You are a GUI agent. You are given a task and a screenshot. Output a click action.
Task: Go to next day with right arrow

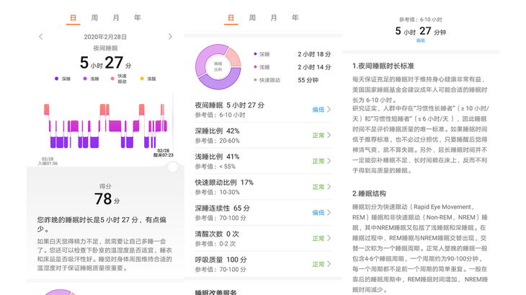click(x=170, y=37)
